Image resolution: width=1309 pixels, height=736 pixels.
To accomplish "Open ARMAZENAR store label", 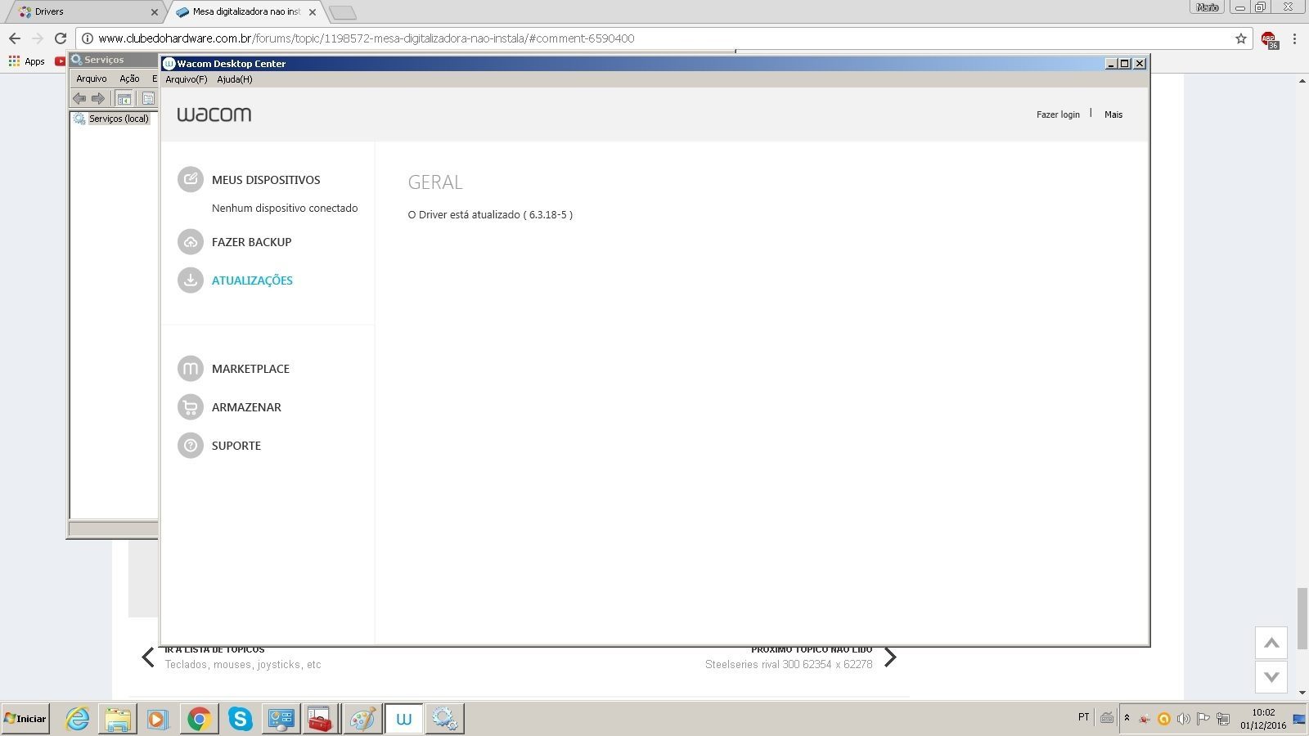I will pos(246,407).
